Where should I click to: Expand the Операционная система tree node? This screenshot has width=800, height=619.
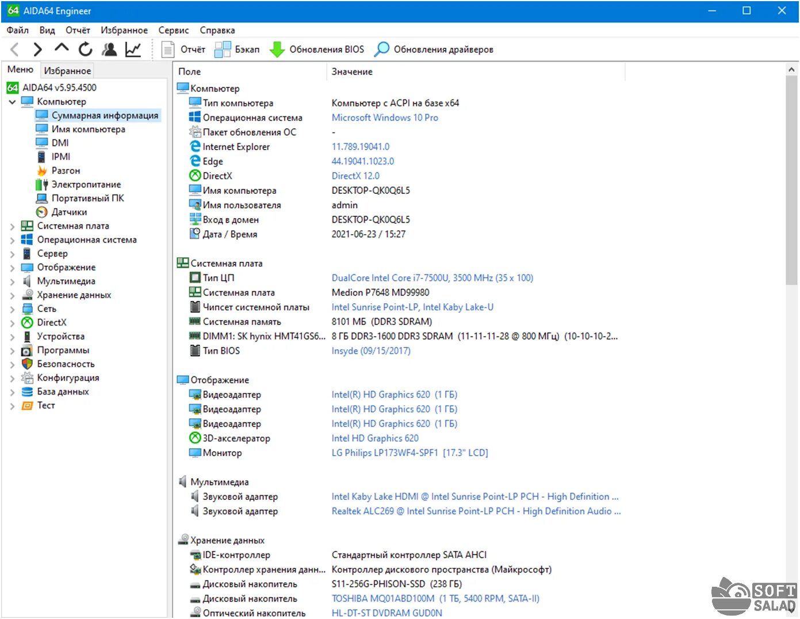click(x=12, y=240)
